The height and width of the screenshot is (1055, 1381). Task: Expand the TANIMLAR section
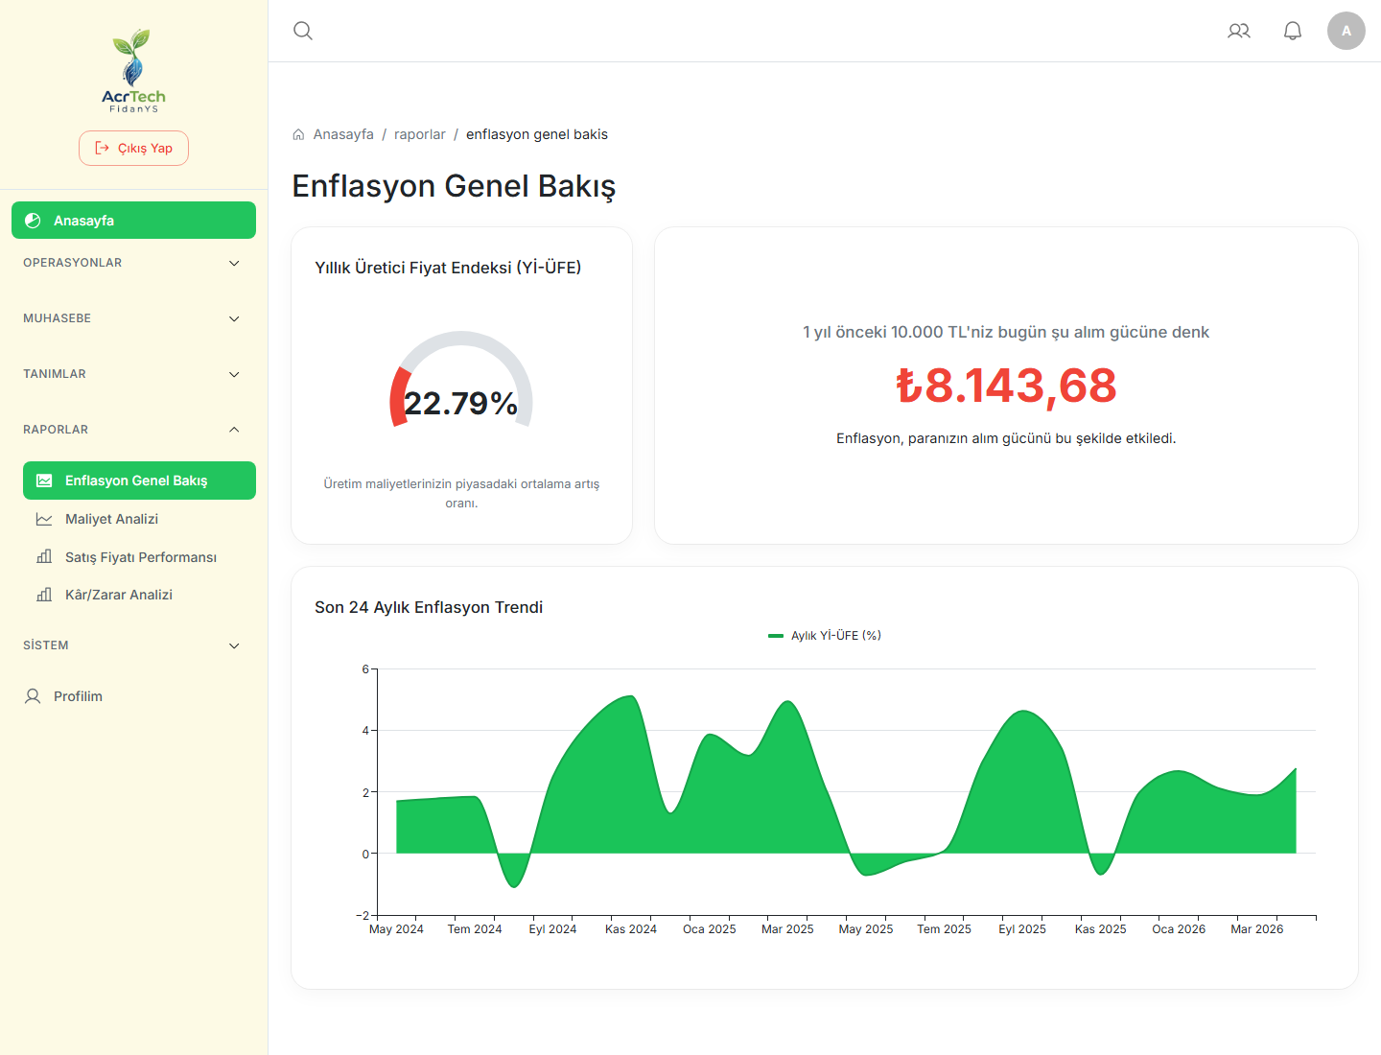[x=133, y=374]
